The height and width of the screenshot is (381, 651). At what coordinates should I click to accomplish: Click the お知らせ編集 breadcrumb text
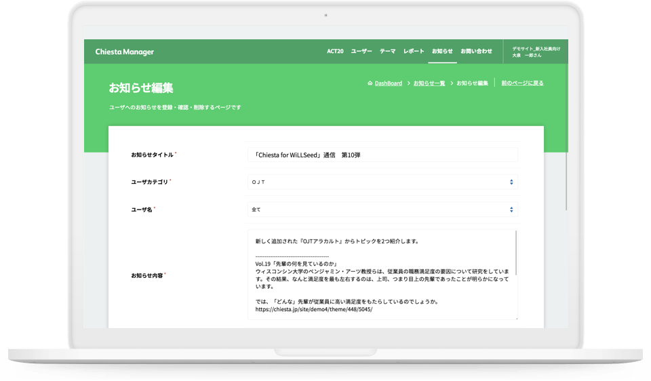[472, 83]
